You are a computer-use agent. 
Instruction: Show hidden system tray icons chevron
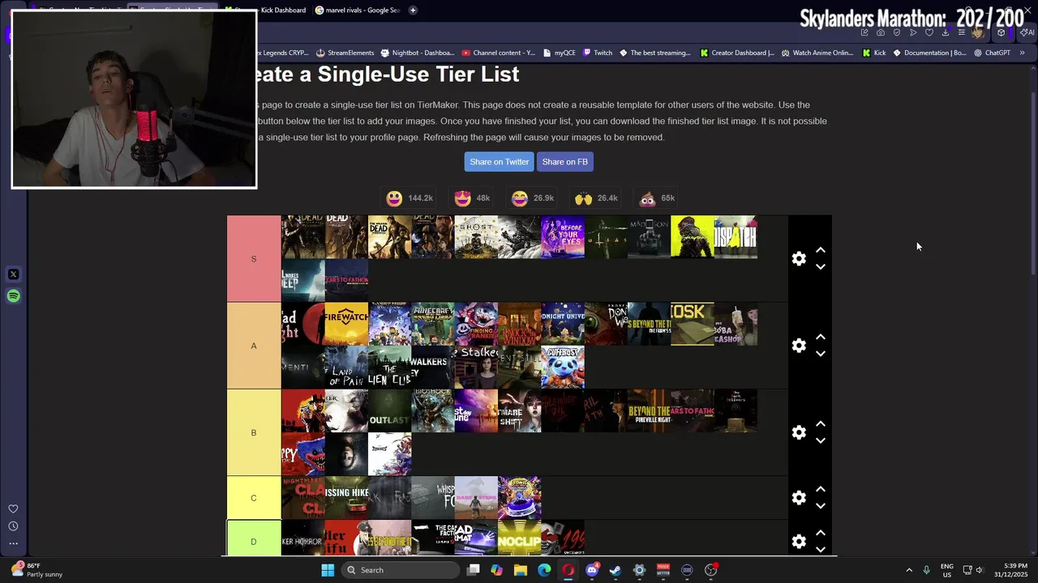(x=909, y=570)
